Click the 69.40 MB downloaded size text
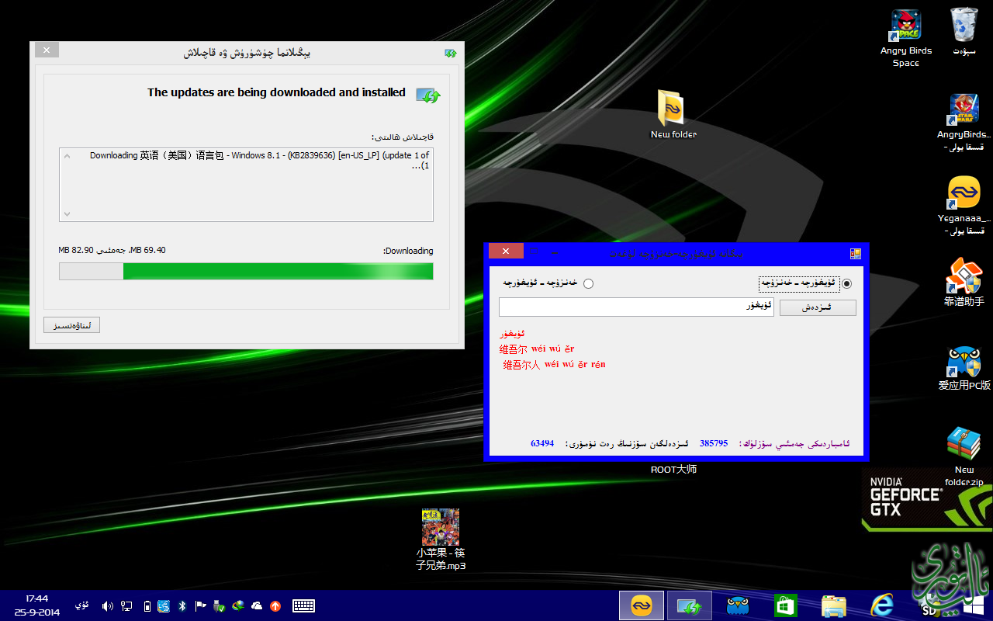993x621 pixels. [x=147, y=250]
